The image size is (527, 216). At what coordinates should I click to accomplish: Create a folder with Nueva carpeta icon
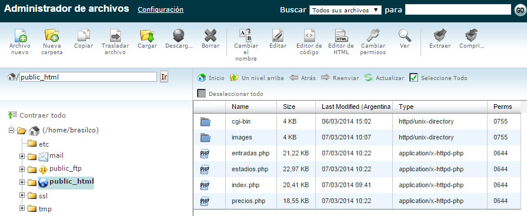(52, 36)
